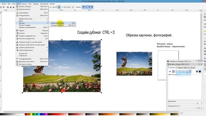
Task: Toggle third 'Менять' affect button (gradient transform)
Action: [89, 7]
